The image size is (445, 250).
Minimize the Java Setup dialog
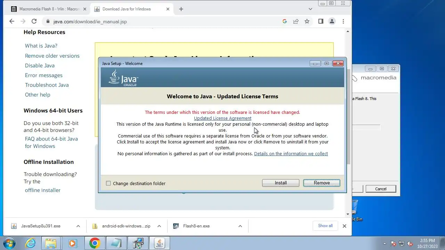coord(315,64)
